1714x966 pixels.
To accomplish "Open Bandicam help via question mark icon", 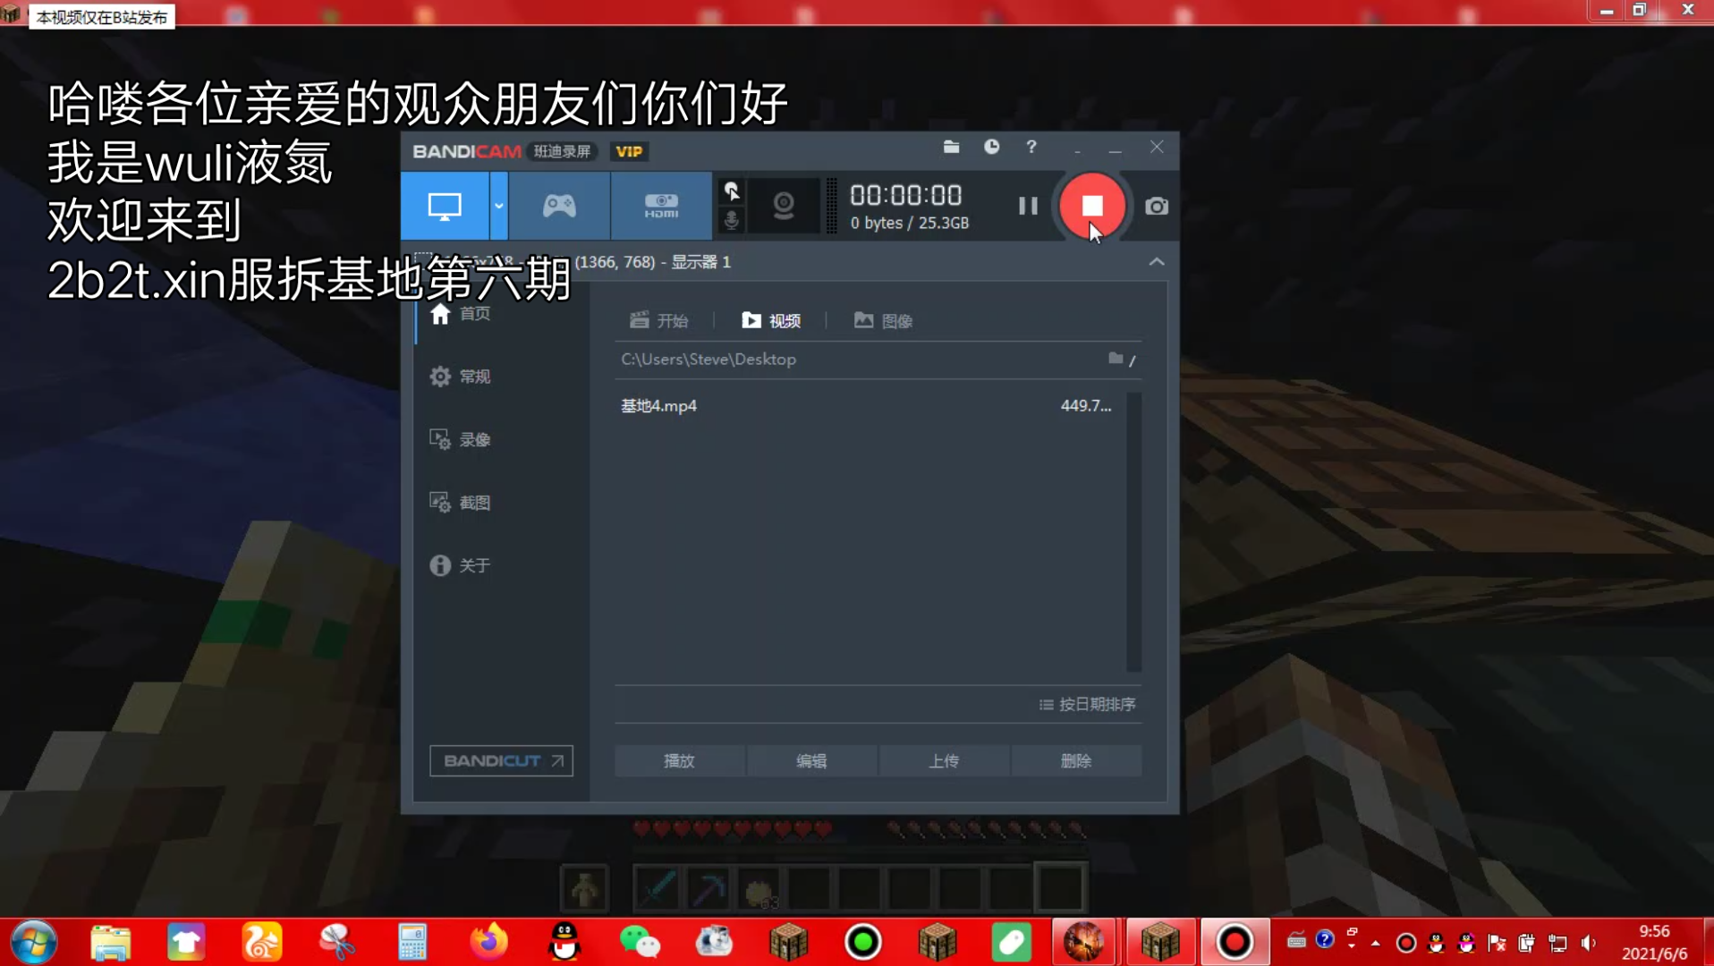I will pyautogui.click(x=1031, y=148).
